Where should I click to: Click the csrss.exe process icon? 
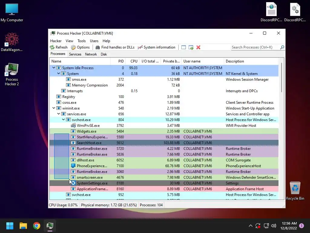coord(59,103)
